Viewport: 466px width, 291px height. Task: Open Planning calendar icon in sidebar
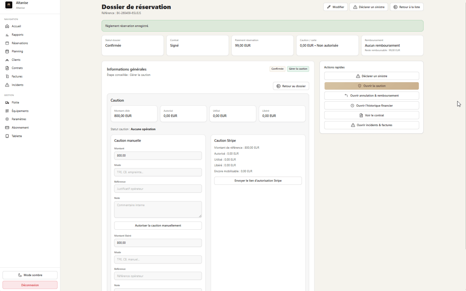(7, 52)
